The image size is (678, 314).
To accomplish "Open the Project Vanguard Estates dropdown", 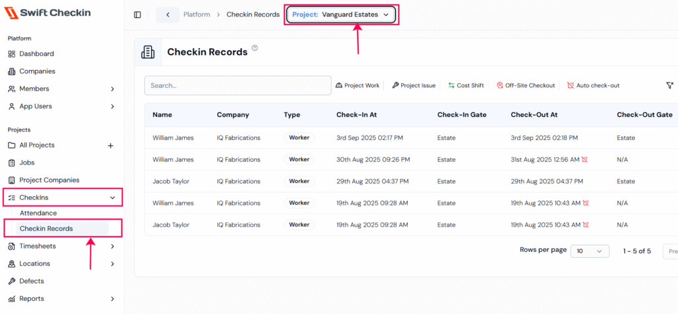I will click(341, 15).
